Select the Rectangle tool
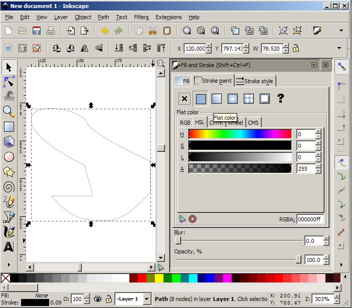The image size is (352, 308). pos(9,127)
